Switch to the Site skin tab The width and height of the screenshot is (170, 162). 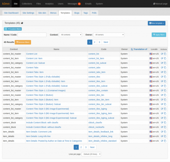click(42, 13)
